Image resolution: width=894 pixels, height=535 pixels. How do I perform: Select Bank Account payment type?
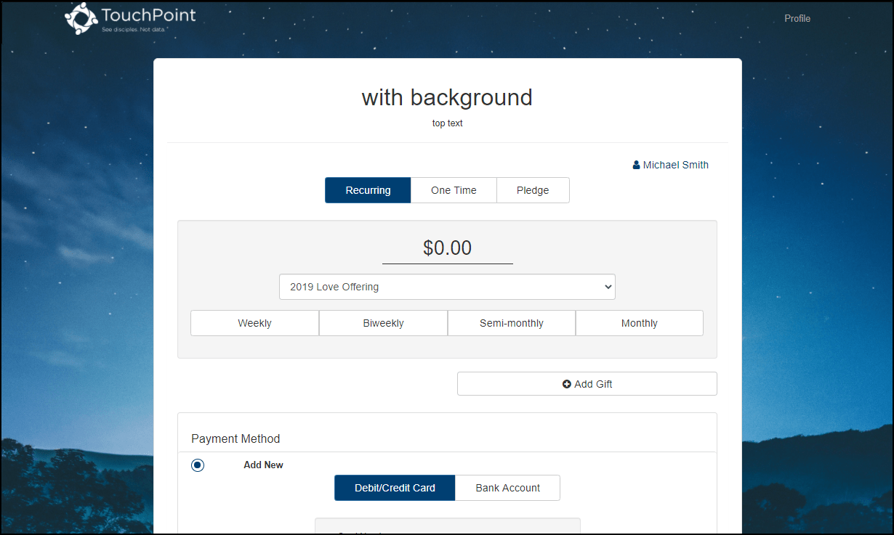point(508,488)
